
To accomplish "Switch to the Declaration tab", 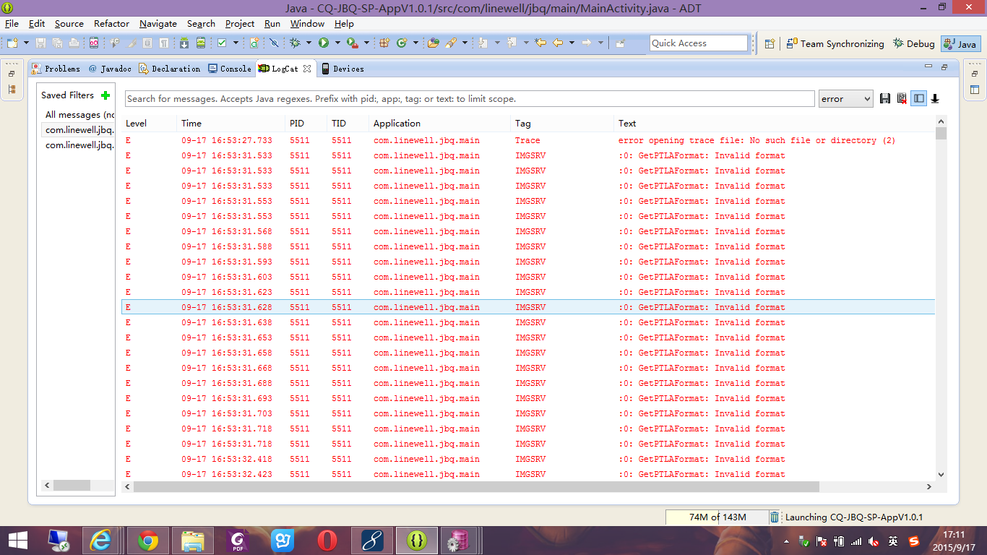I will coord(169,69).
